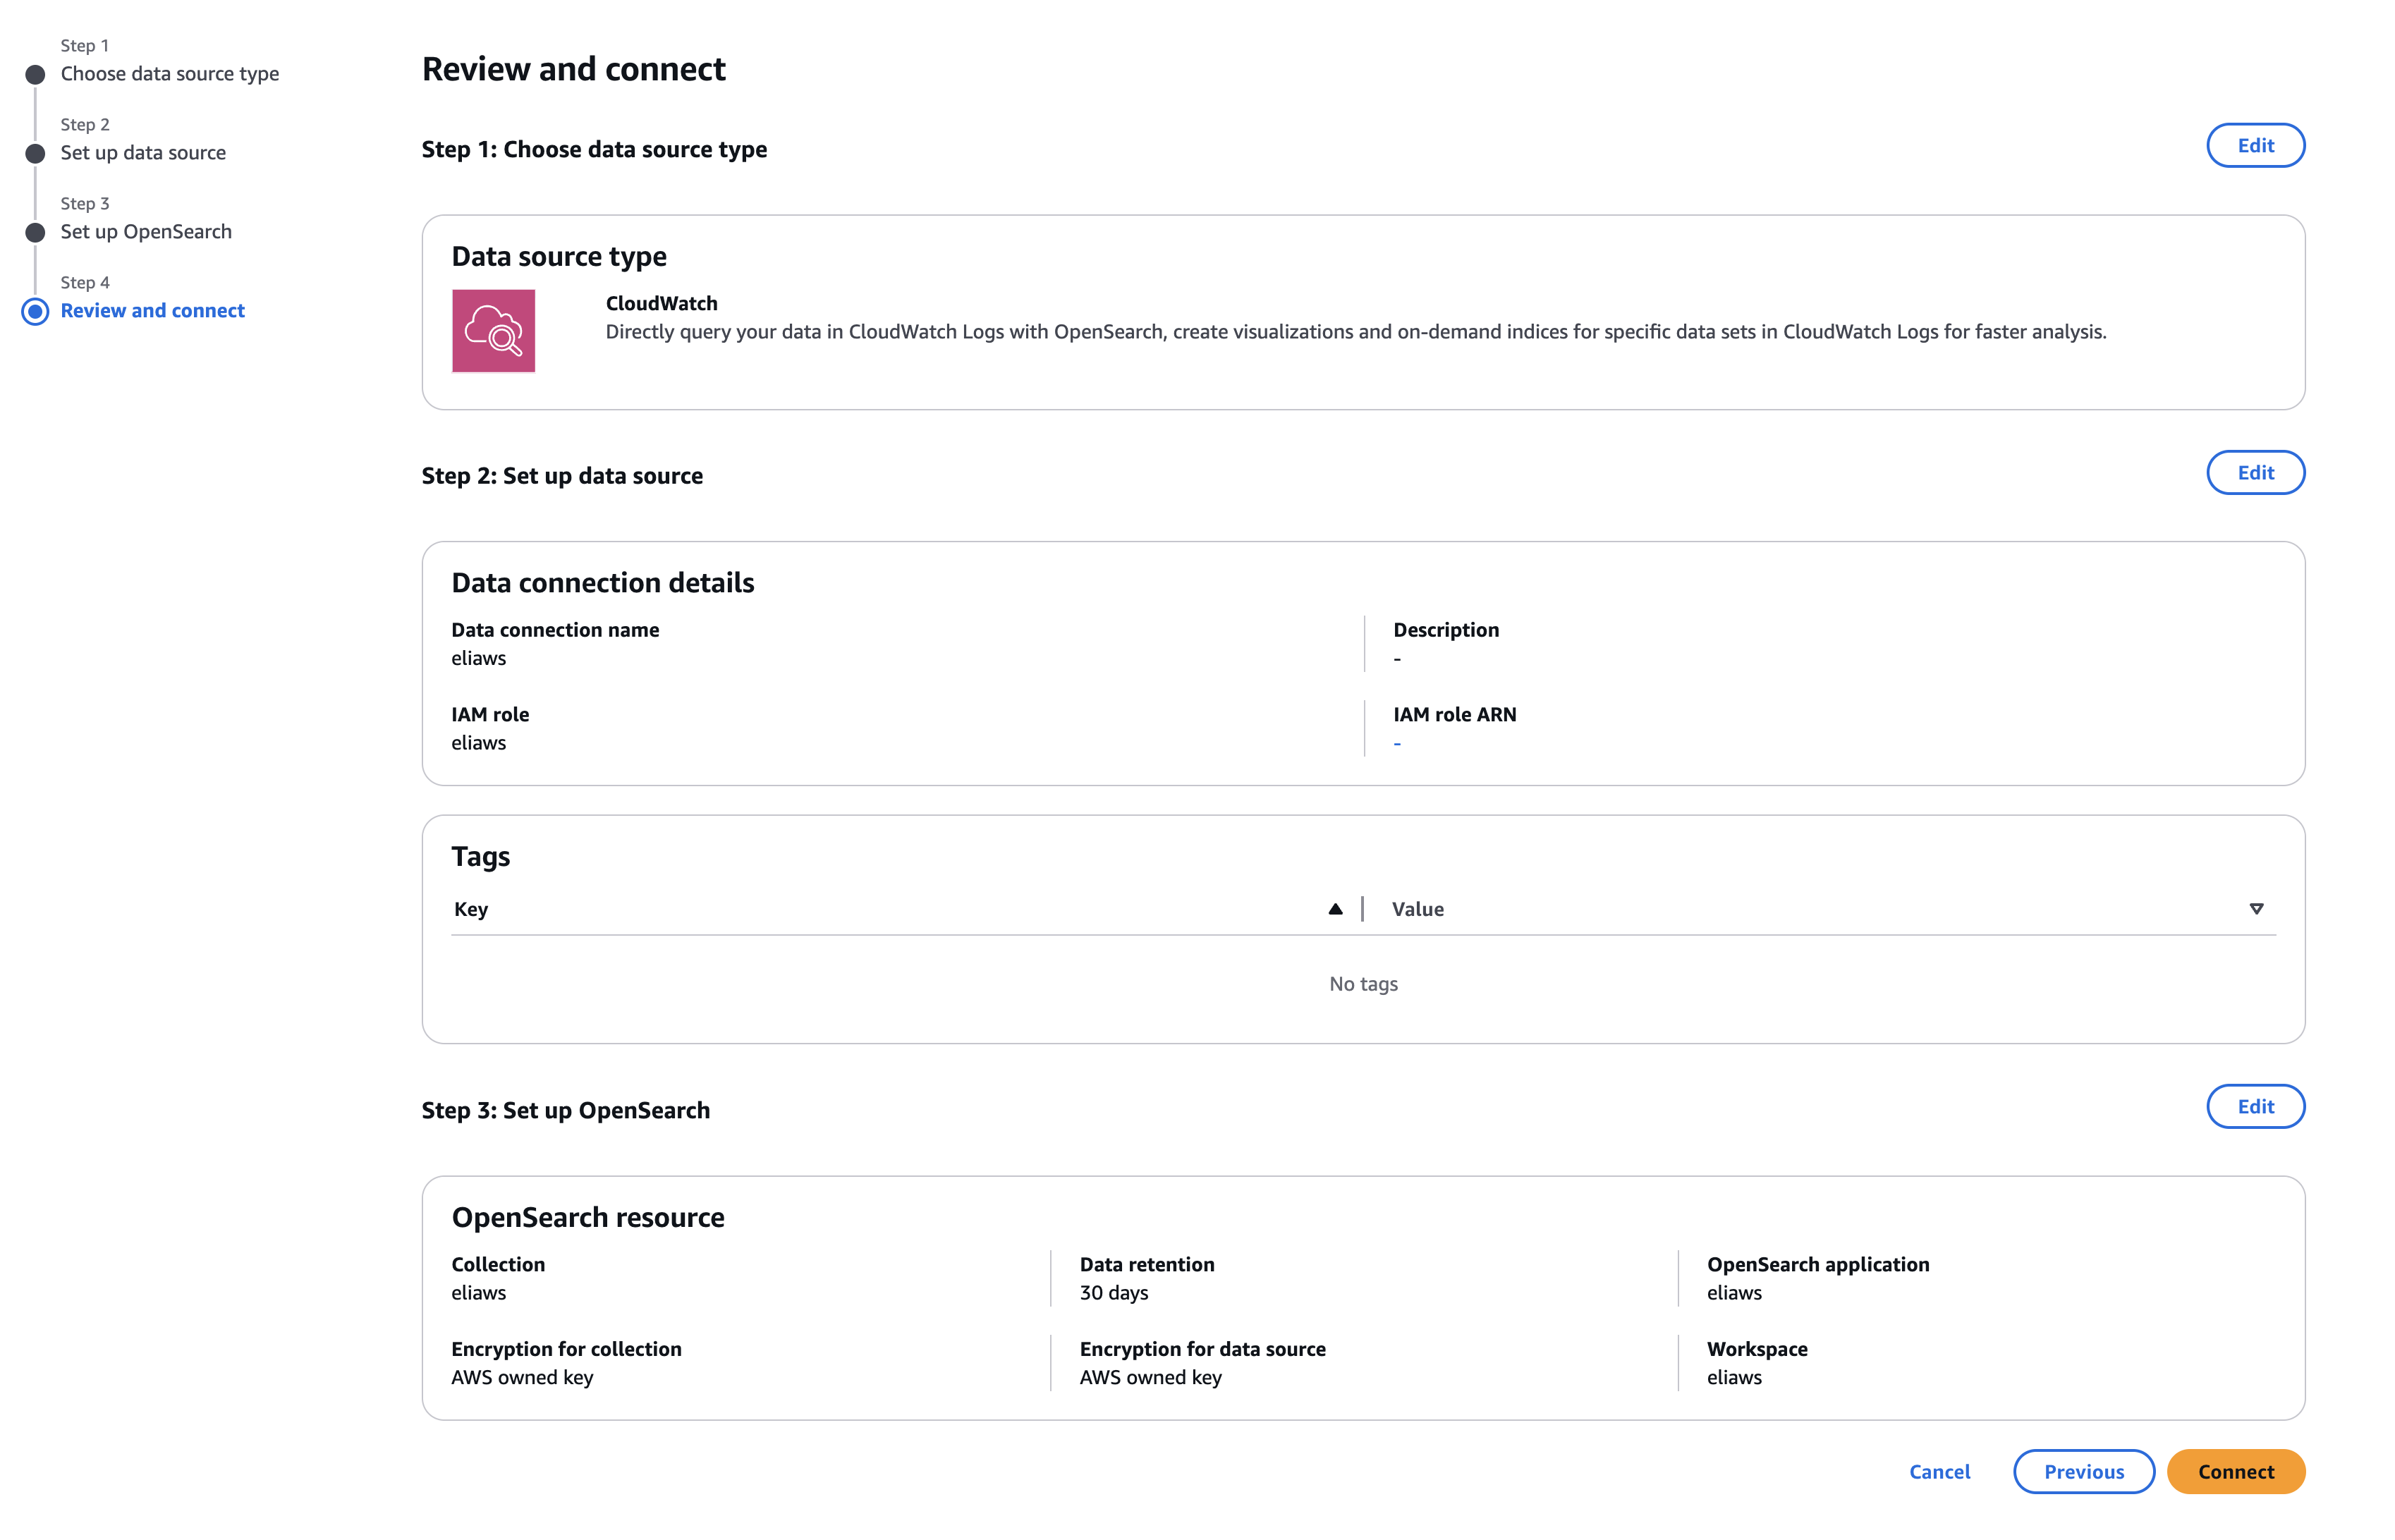Screen dimensions: 2395x1540
Task: Open the IAM role ARN link
Action: (x=1397, y=744)
